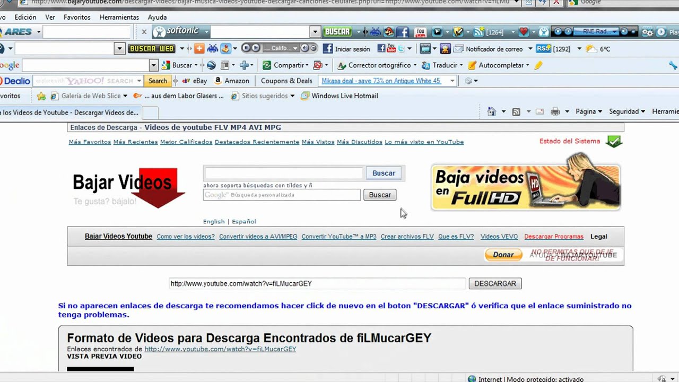Screen dimensions: 679x382
Task: Open Notificador de correo dropdown
Action: tap(530, 49)
